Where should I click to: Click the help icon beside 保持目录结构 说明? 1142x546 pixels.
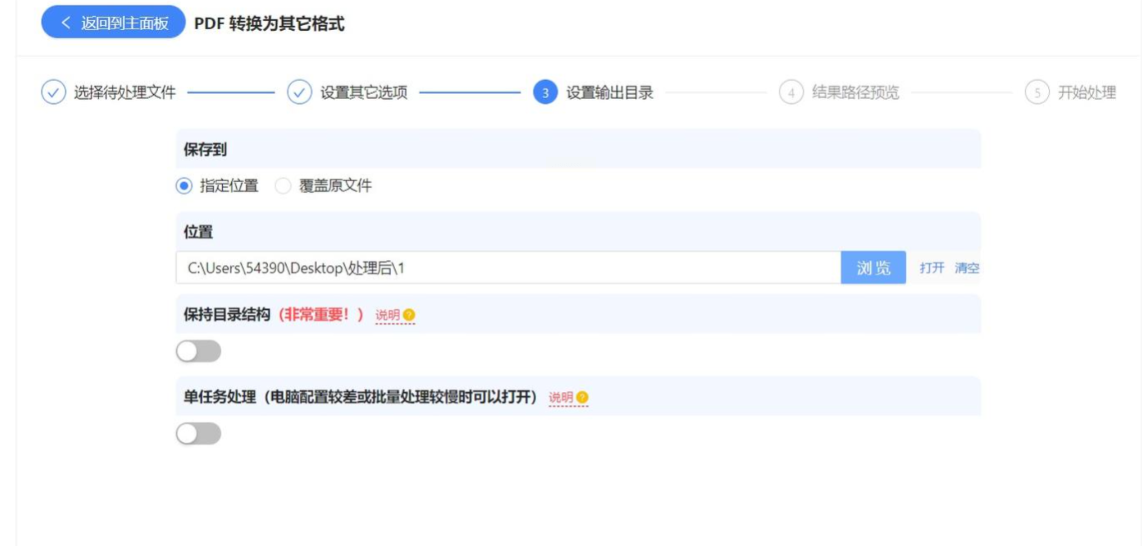tap(409, 315)
